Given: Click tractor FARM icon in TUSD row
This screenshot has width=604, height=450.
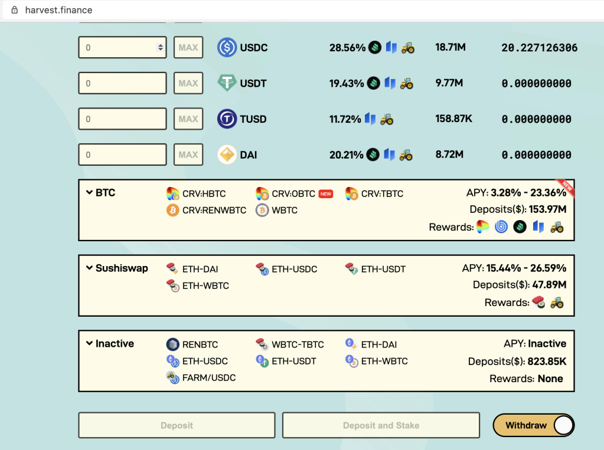Looking at the screenshot, I should 387,119.
